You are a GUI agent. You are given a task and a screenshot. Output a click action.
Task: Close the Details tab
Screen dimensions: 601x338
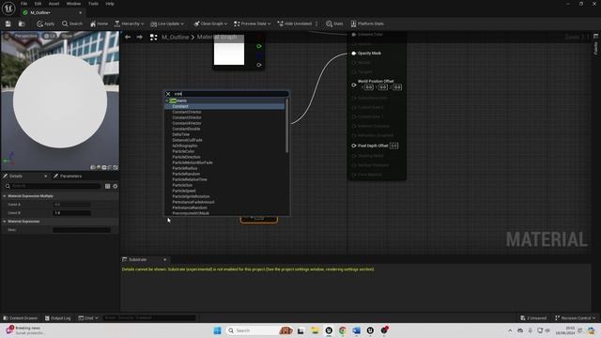(x=45, y=177)
